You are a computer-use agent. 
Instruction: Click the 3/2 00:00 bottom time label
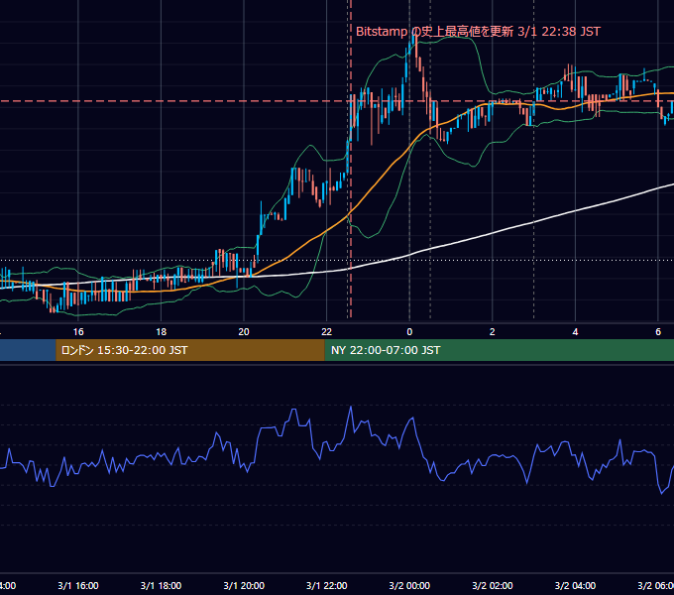pyautogui.click(x=409, y=585)
